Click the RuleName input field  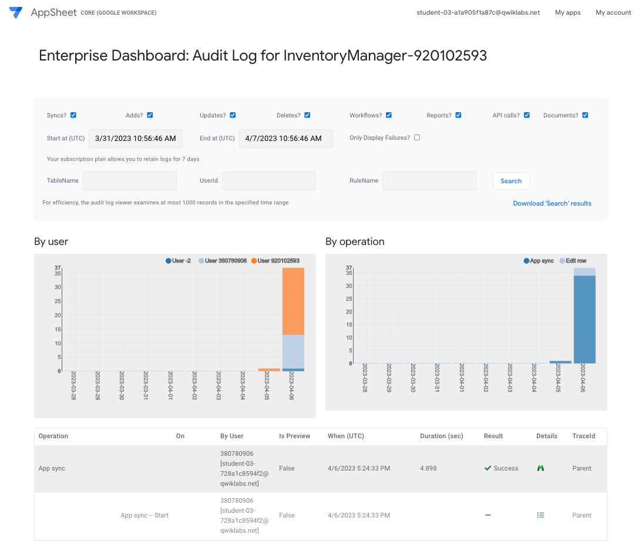(429, 181)
